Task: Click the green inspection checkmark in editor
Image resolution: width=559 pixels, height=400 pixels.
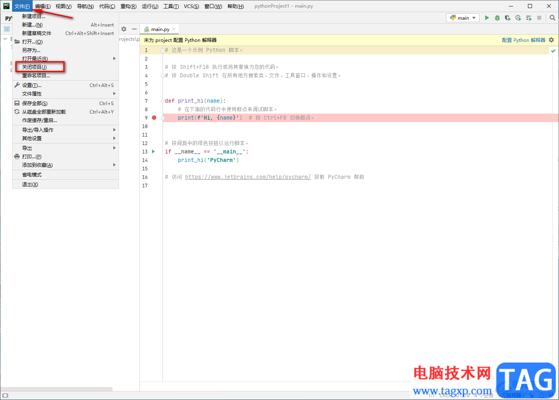Action: 553,51
